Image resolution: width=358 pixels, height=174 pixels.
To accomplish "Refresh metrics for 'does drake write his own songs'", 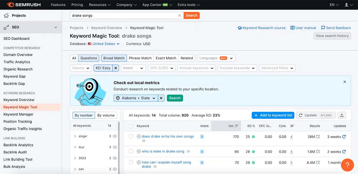I will [344, 137].
